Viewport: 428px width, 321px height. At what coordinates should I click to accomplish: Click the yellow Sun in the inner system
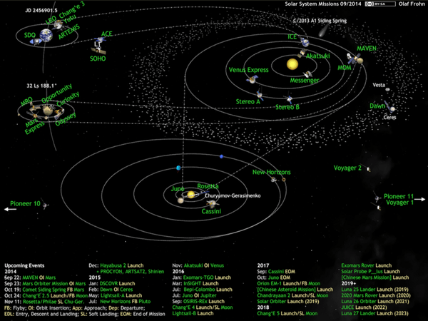(290, 64)
